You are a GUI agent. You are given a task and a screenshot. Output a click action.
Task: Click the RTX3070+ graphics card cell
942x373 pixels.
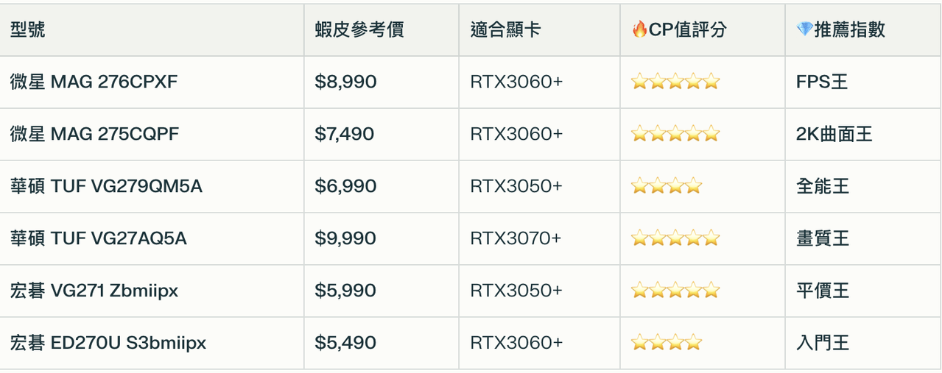tap(516, 238)
